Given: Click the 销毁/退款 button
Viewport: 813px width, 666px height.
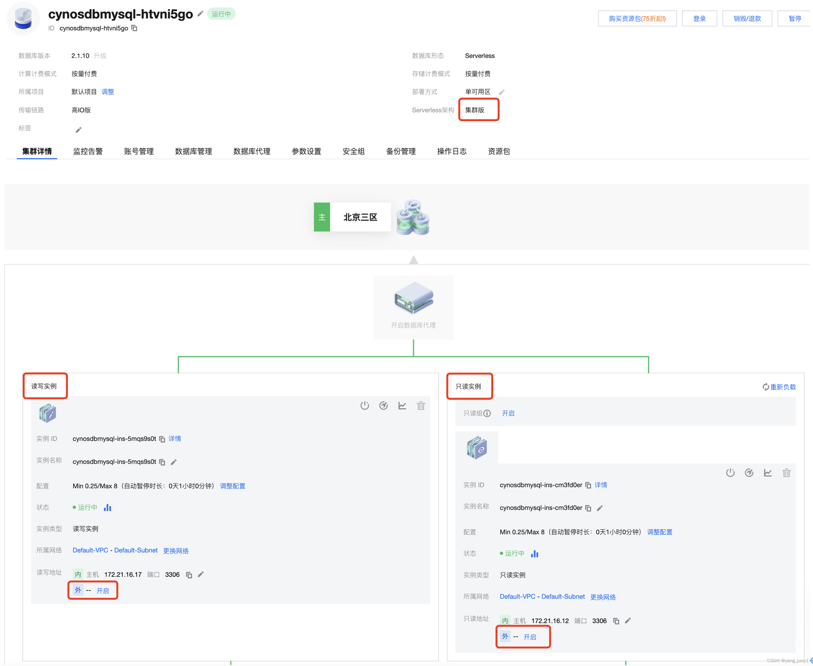Looking at the screenshot, I should click(747, 18).
